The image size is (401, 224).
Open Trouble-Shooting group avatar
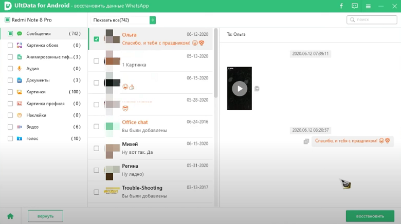(112, 191)
